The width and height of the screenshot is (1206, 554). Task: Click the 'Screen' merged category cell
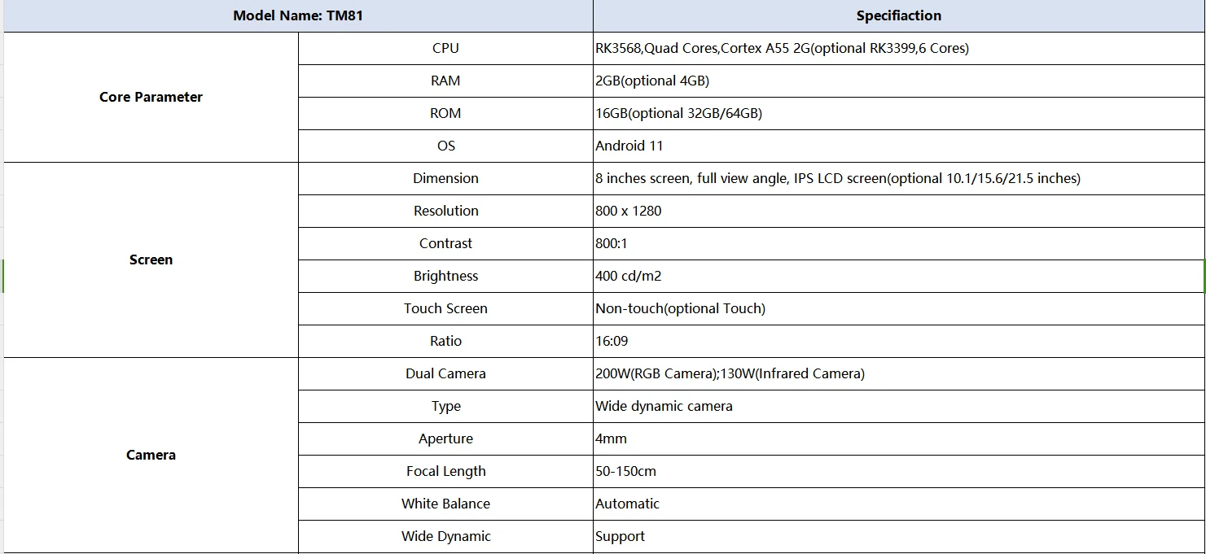(151, 260)
